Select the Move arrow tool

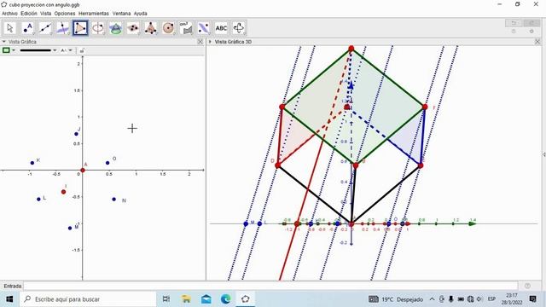(10, 28)
